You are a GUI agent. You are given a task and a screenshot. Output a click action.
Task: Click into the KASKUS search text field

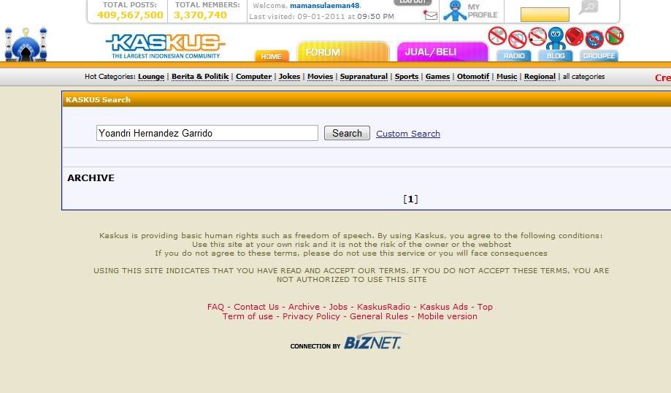(x=207, y=133)
